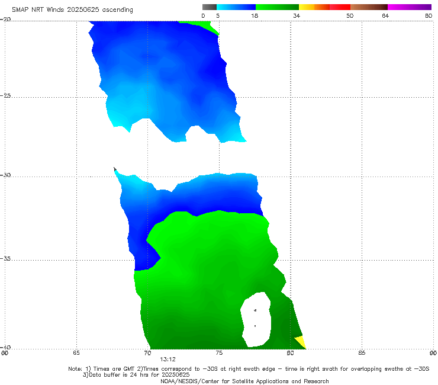
Task: Click the green 18–34 color bar segment
Action: click(x=277, y=7)
